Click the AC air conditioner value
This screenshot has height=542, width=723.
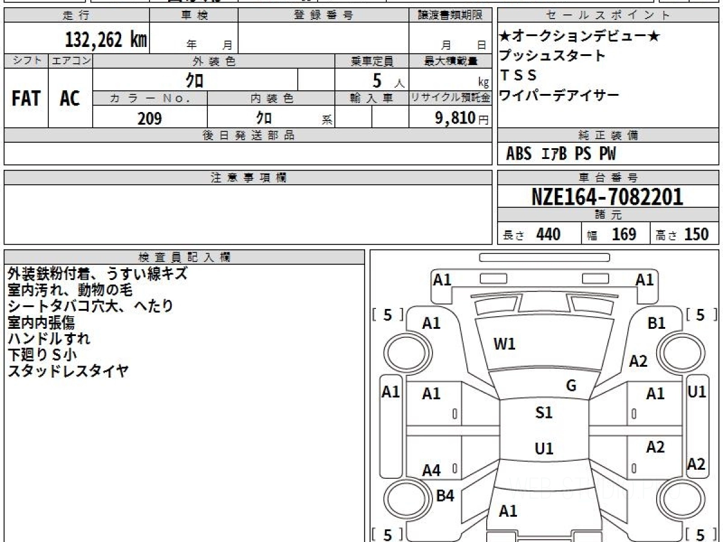coord(70,99)
